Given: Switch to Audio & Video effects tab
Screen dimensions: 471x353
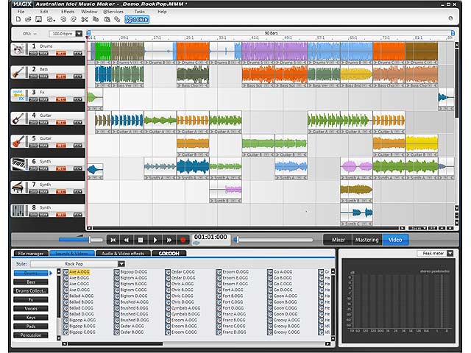Looking at the screenshot, I should (x=123, y=253).
